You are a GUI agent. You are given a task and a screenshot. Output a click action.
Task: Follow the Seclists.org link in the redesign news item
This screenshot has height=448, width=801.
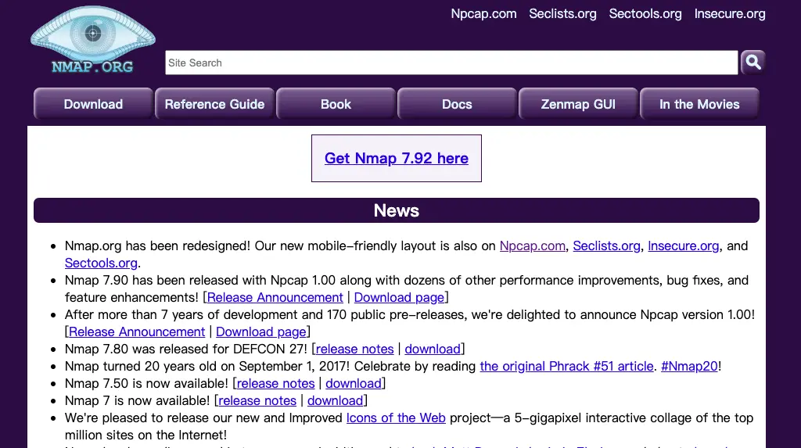606,246
